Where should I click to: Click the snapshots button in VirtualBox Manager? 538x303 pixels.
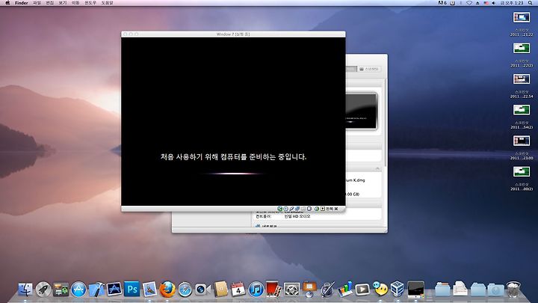pyautogui.click(x=369, y=69)
